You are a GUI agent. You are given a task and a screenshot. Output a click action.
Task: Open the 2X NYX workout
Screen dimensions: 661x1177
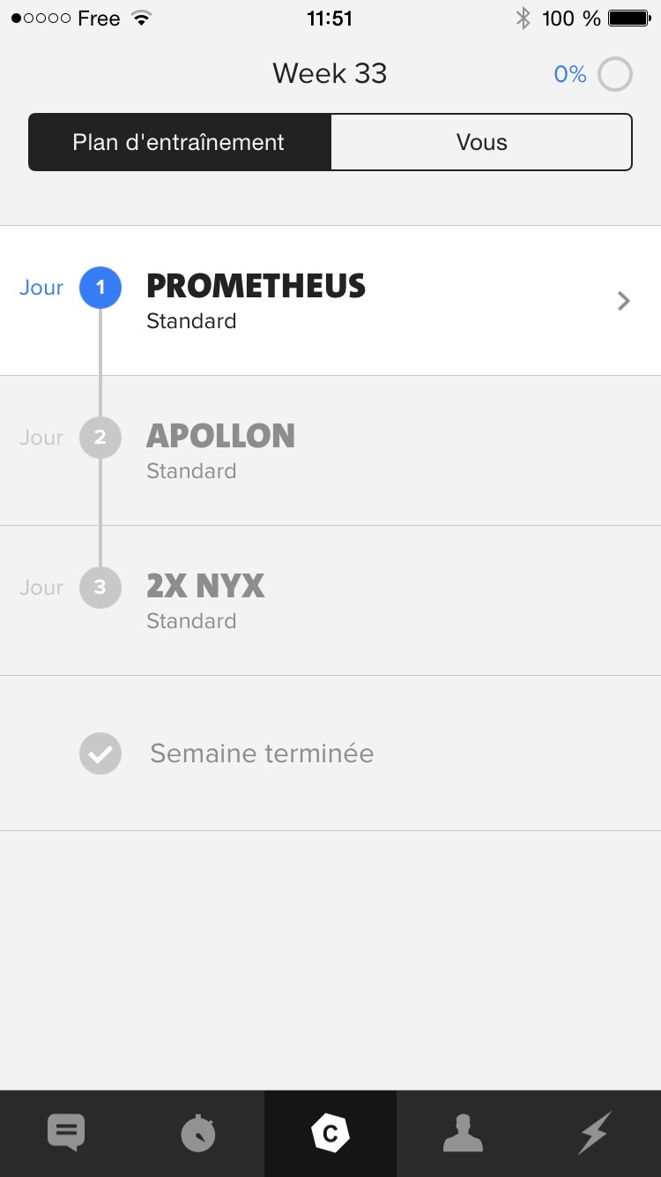pyautogui.click(x=205, y=587)
